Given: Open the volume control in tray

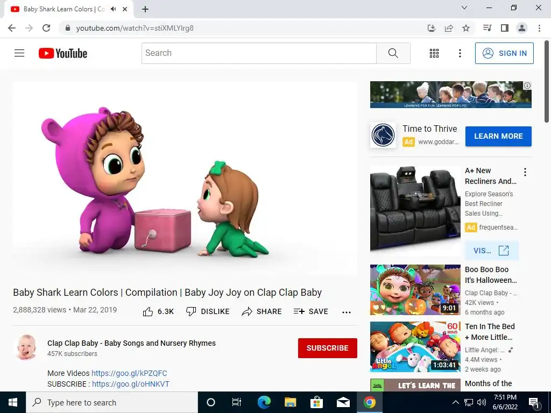Looking at the screenshot, I should 482,402.
